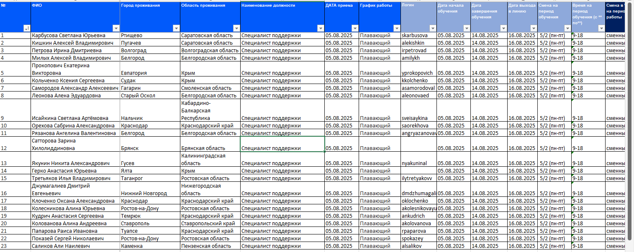Select the Город проживания header cell

[x=150, y=17]
